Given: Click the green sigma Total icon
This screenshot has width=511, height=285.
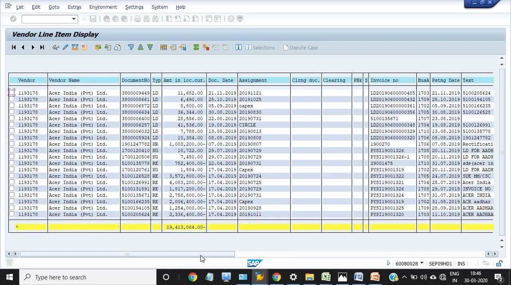Looking at the screenshot, I should [x=196, y=47].
